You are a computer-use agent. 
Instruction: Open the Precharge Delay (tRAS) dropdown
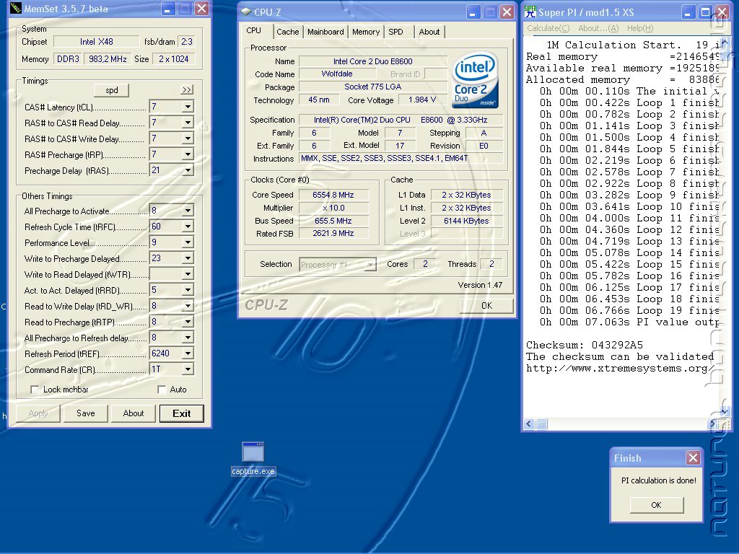pyautogui.click(x=188, y=170)
